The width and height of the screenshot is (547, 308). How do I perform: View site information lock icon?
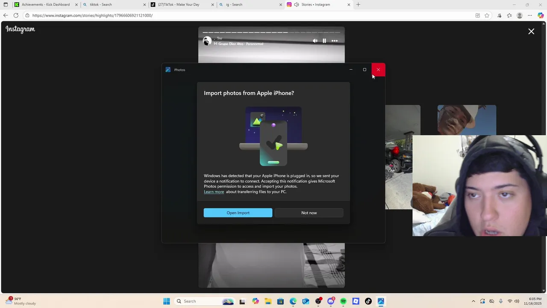click(27, 15)
